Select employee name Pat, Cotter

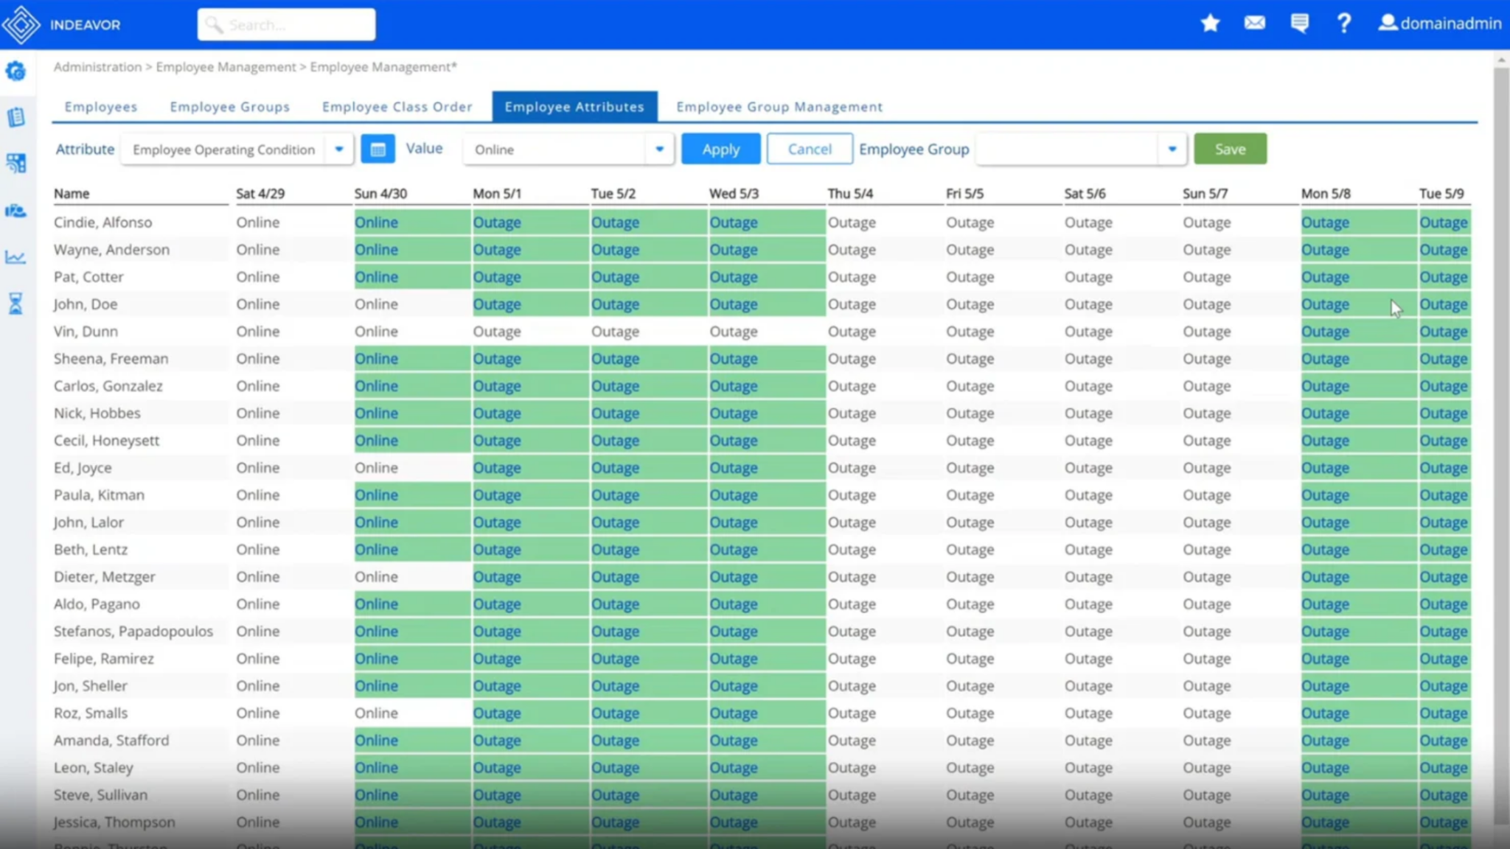[88, 277]
